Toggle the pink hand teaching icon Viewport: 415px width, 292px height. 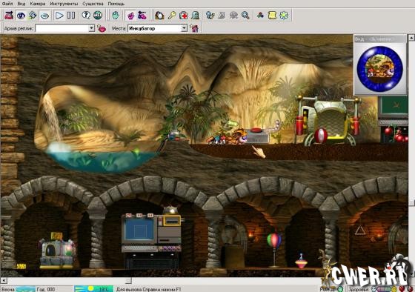coord(130,16)
